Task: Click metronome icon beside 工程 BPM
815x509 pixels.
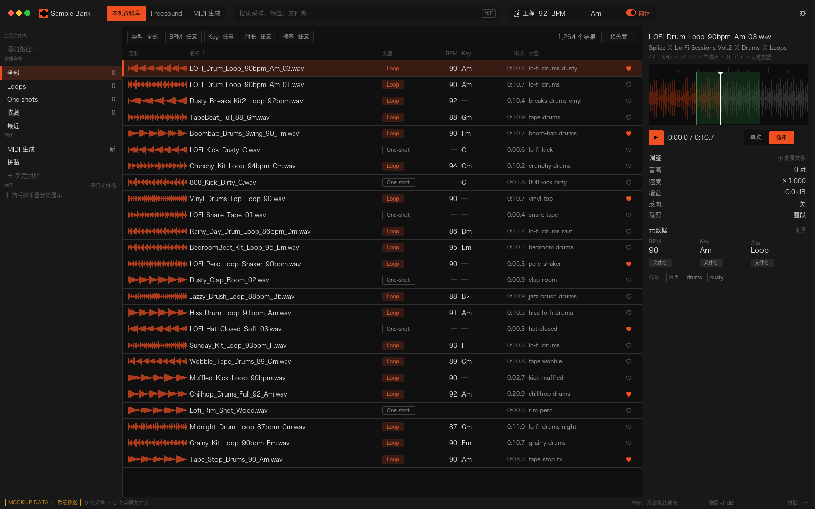Action: point(517,13)
